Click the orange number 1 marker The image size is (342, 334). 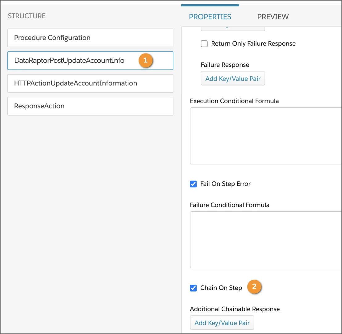click(x=145, y=60)
